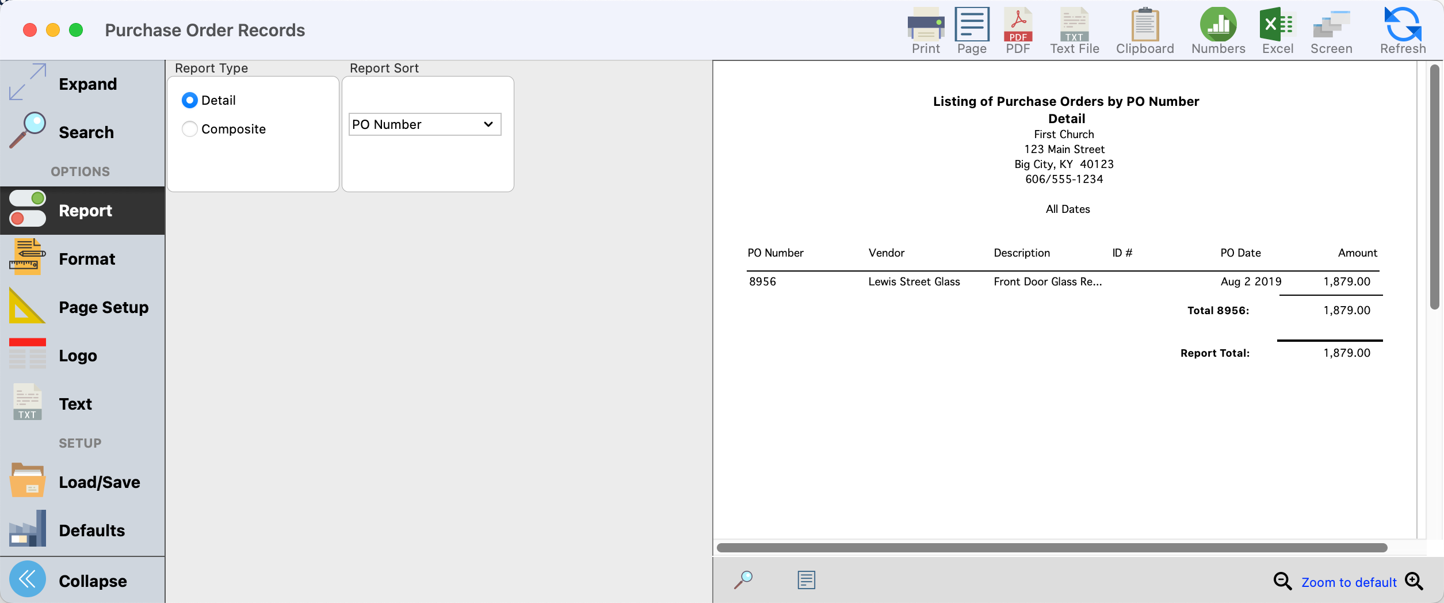Click Zoom to default link
Screen dimensions: 1444x603
(x=1349, y=582)
